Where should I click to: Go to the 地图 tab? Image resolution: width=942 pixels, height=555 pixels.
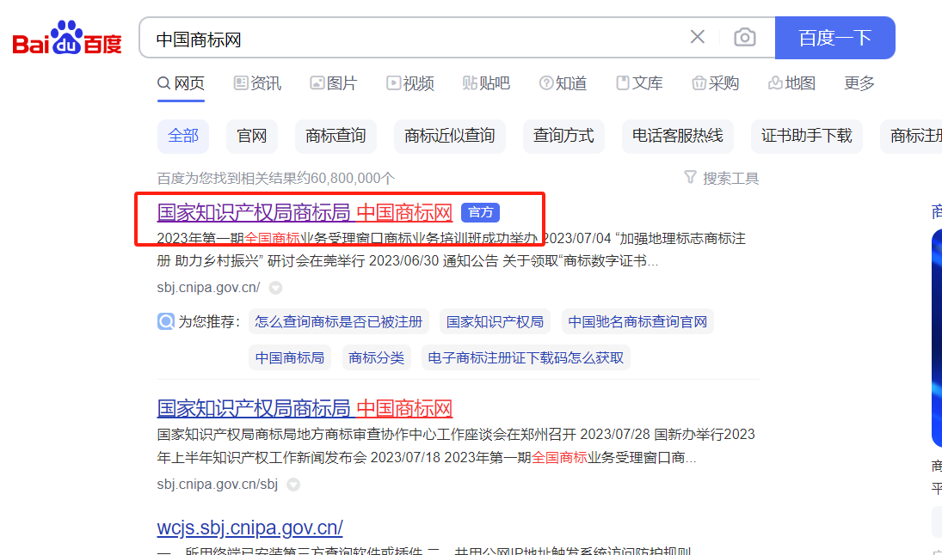(x=791, y=83)
